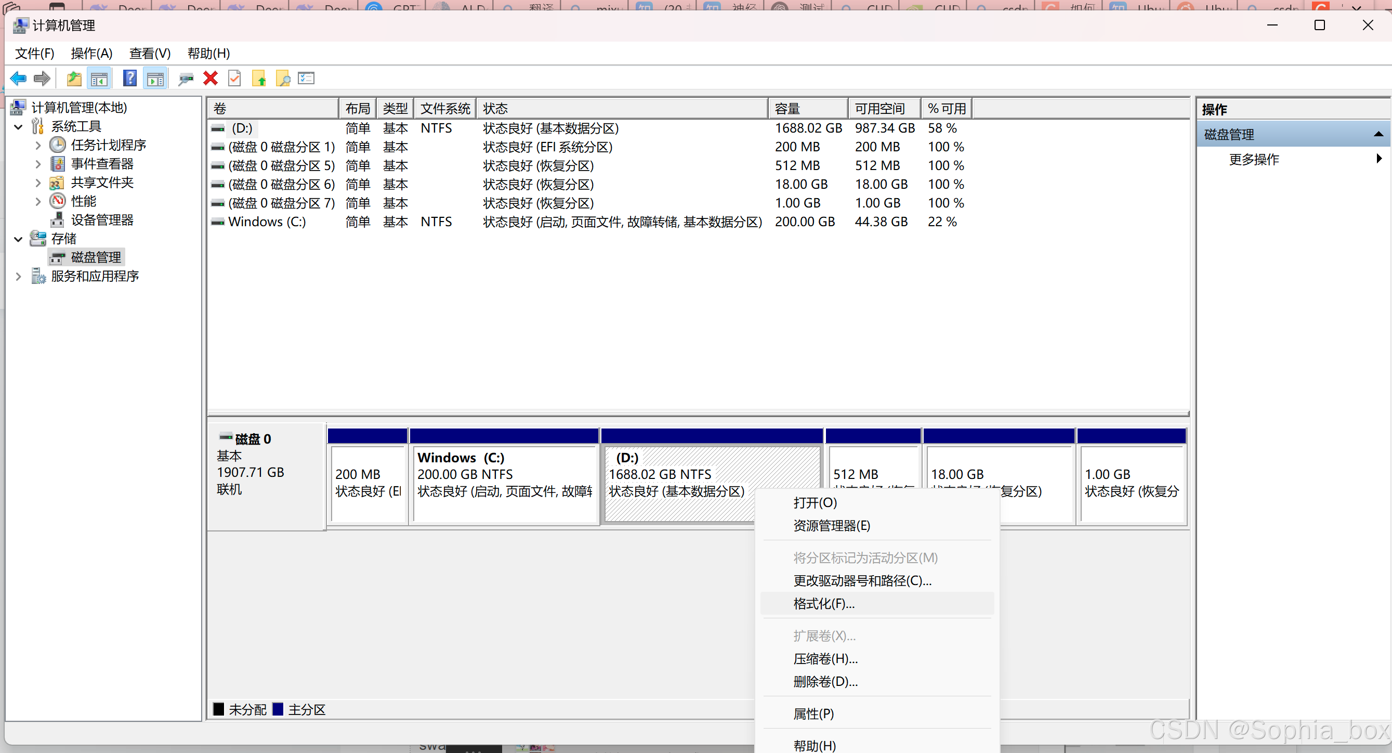
Task: Click the drive rescan magnifier icon
Action: (x=186, y=79)
